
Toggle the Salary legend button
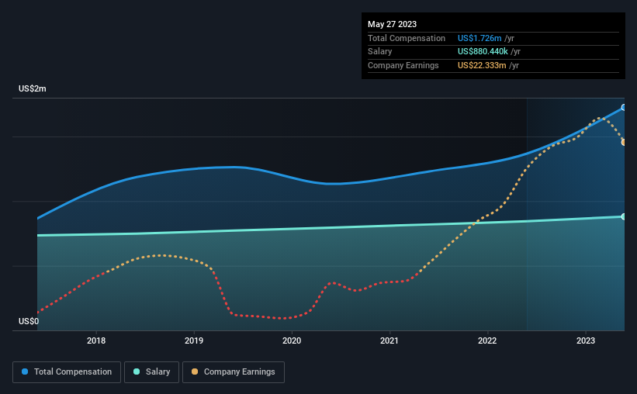[151, 372]
